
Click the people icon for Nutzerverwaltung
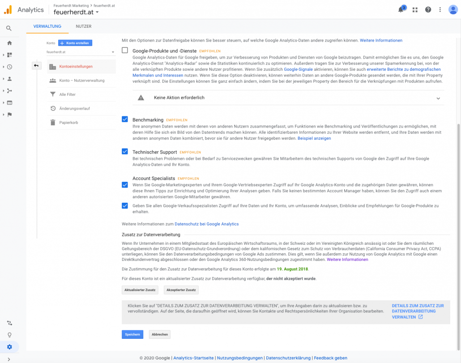[x=53, y=81]
